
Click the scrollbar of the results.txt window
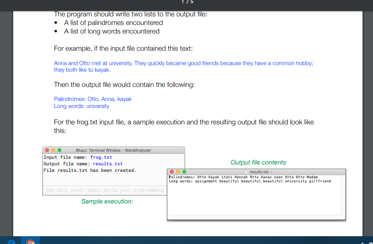pyautogui.click(x=343, y=195)
